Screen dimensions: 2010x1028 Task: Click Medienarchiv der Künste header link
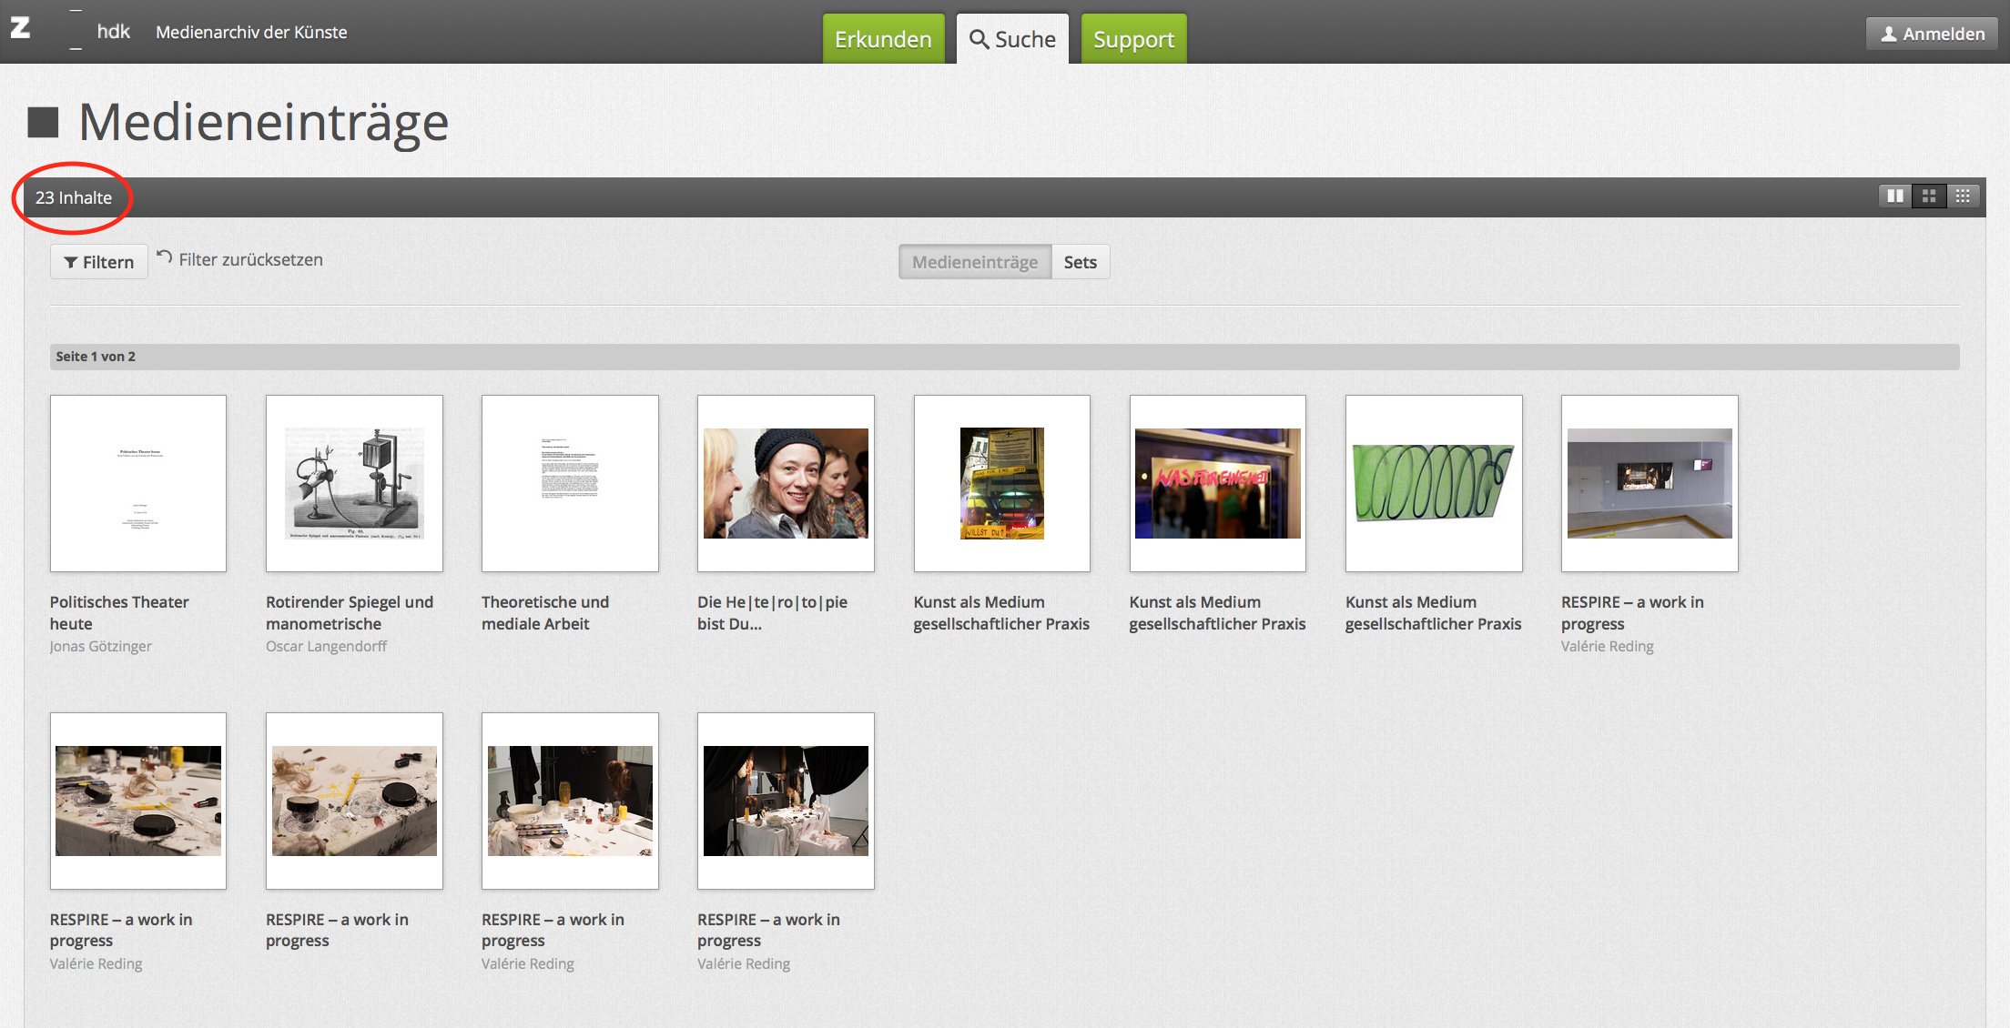click(x=251, y=32)
